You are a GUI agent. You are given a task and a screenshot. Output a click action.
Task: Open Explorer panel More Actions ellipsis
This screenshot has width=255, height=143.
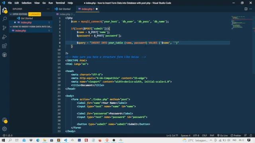coord(48,9)
